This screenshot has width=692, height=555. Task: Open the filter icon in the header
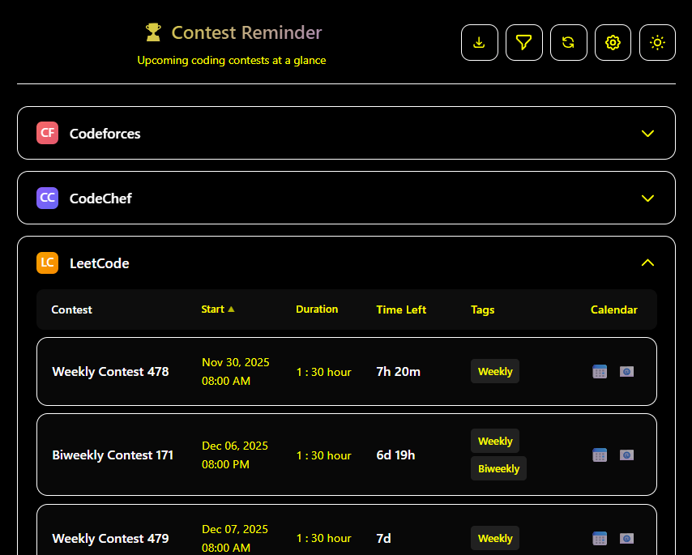coord(523,42)
